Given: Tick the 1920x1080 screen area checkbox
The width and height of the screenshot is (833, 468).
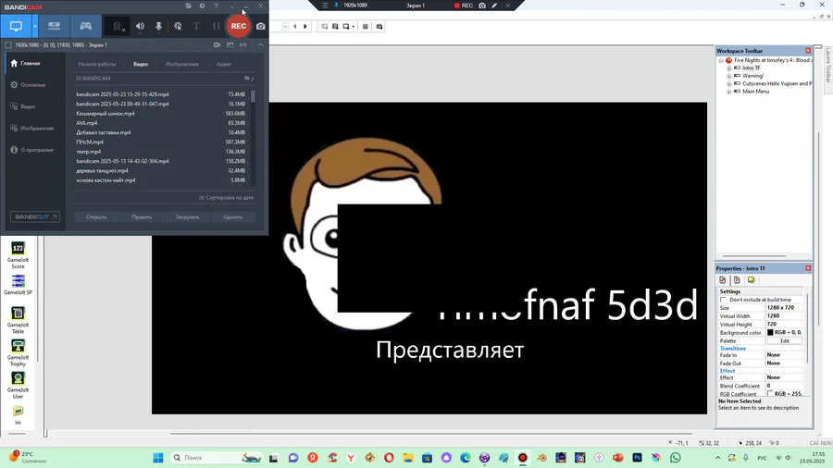Looking at the screenshot, I should pos(8,45).
